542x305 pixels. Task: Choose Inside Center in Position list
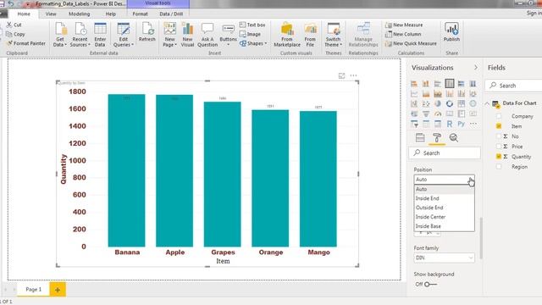point(444,217)
